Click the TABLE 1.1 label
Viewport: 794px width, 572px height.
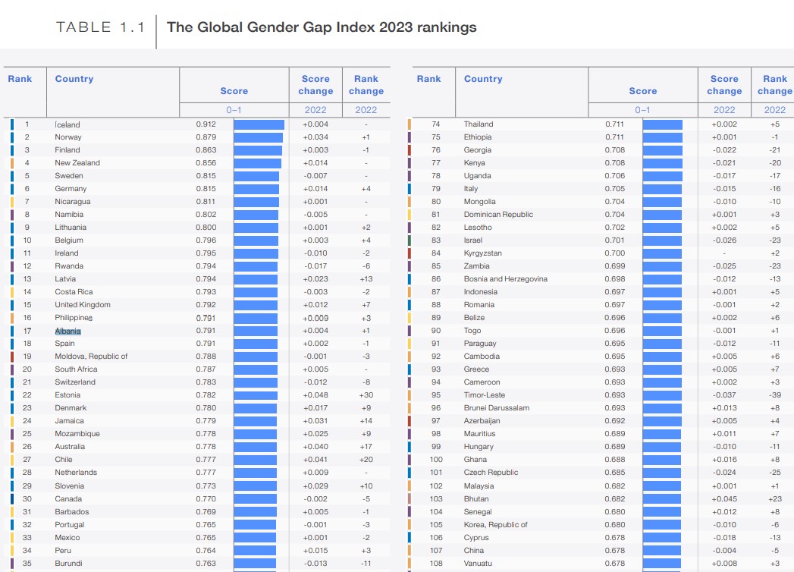coord(99,27)
